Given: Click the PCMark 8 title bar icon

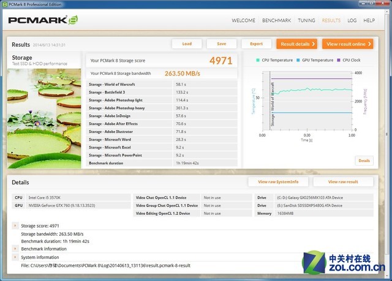Looking at the screenshot, I should click(5, 4).
